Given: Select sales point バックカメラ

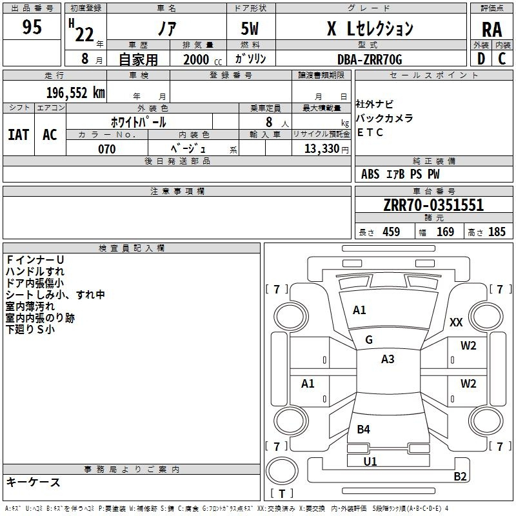Looking at the screenshot, I should pos(384,118).
